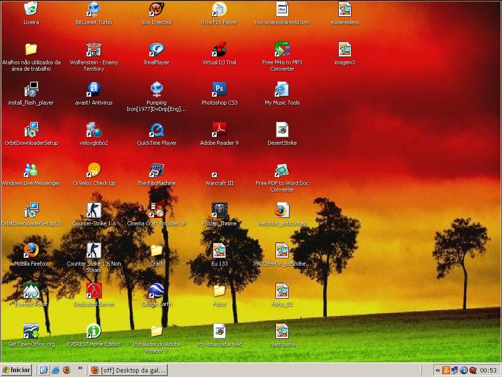
Task: Show hidden system tray icons
Action: tap(438, 370)
